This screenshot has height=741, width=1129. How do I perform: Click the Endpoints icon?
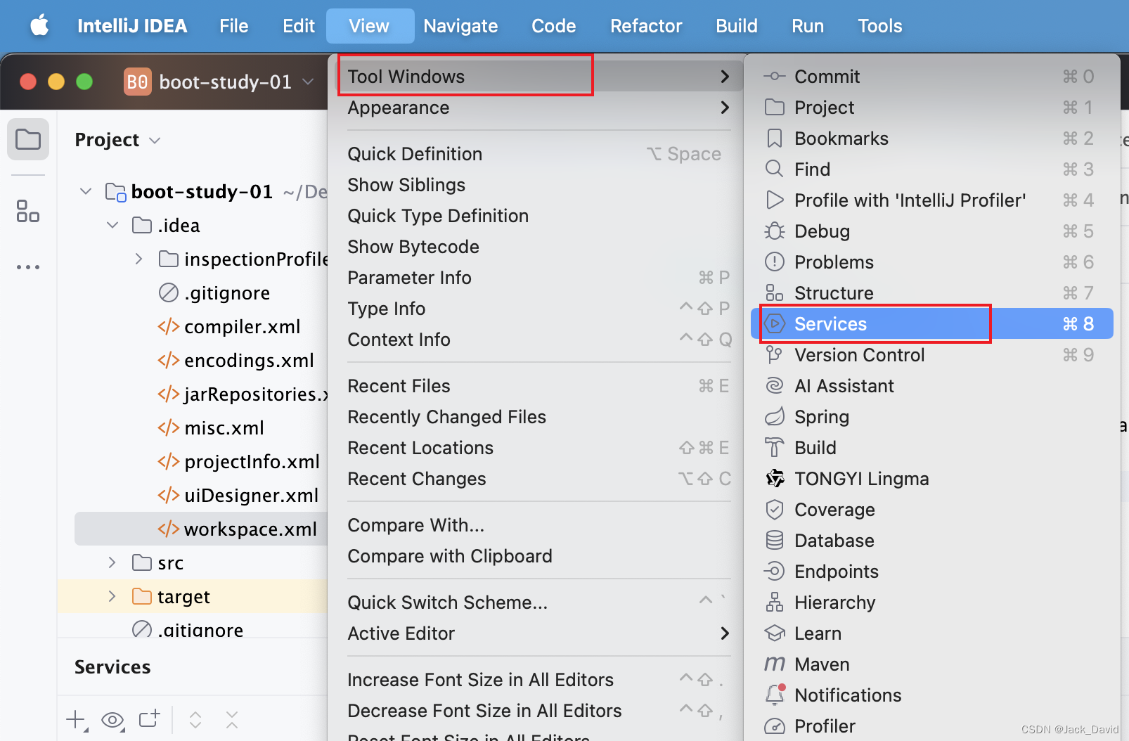(x=774, y=572)
